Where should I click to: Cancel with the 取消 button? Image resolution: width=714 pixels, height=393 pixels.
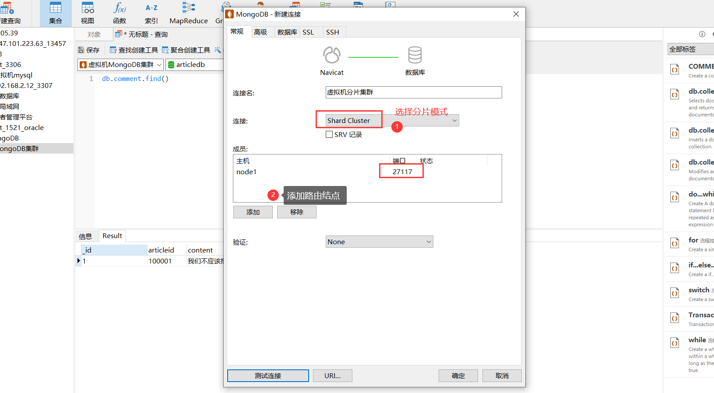502,375
